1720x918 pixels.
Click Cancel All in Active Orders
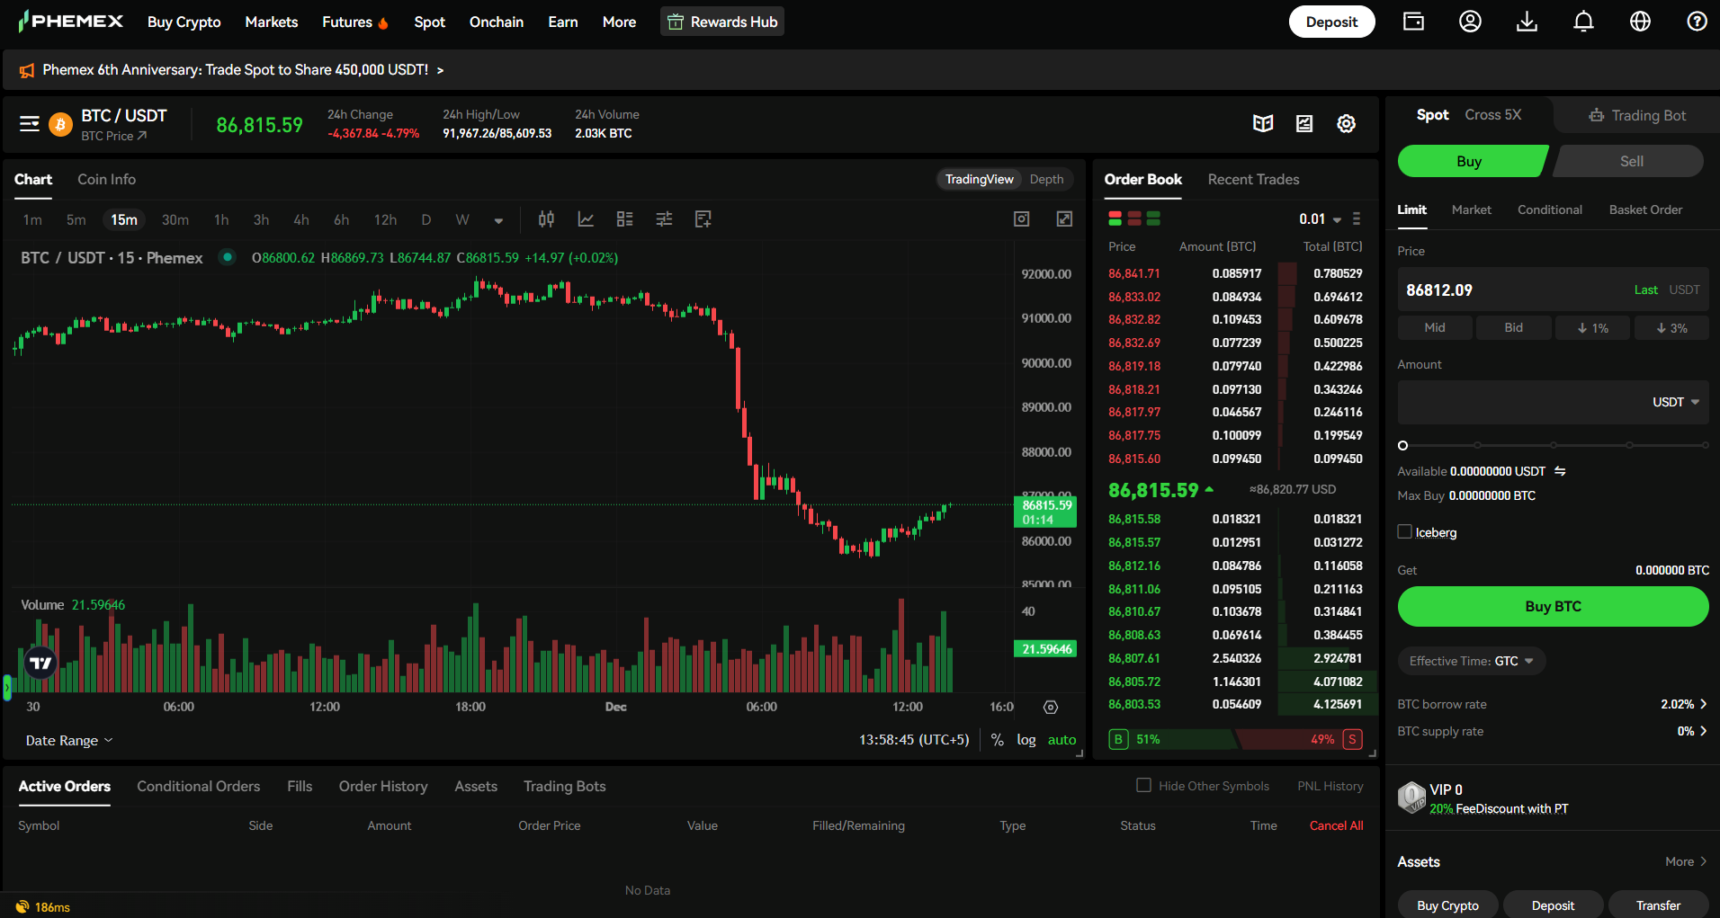click(x=1336, y=825)
